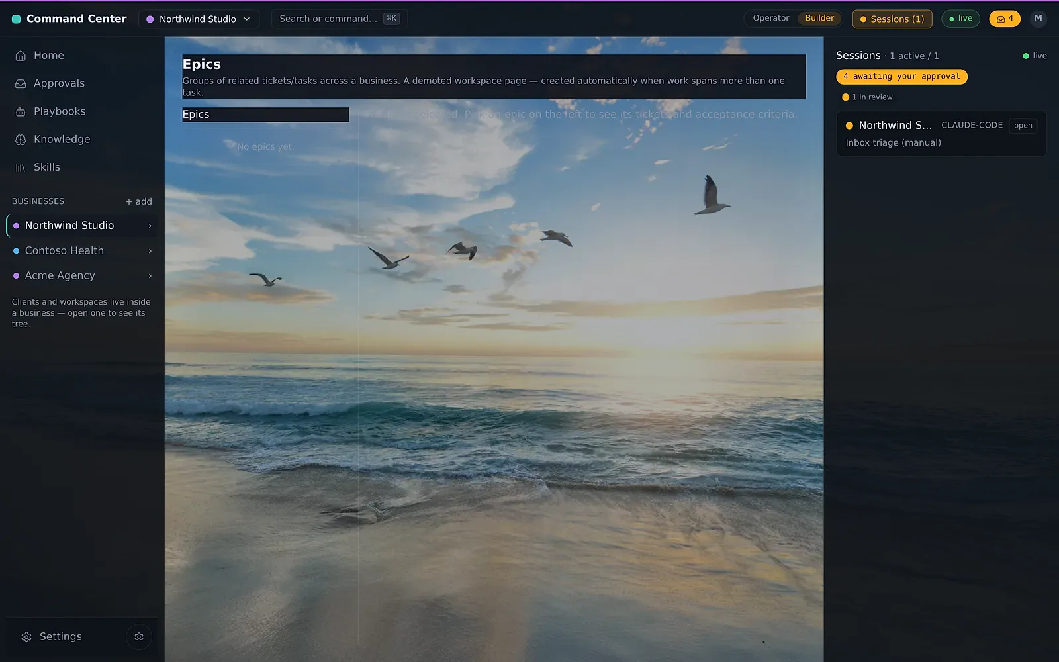Open the Home page icon in sidebar
Screen dimensions: 1059x662
tap(21, 56)
